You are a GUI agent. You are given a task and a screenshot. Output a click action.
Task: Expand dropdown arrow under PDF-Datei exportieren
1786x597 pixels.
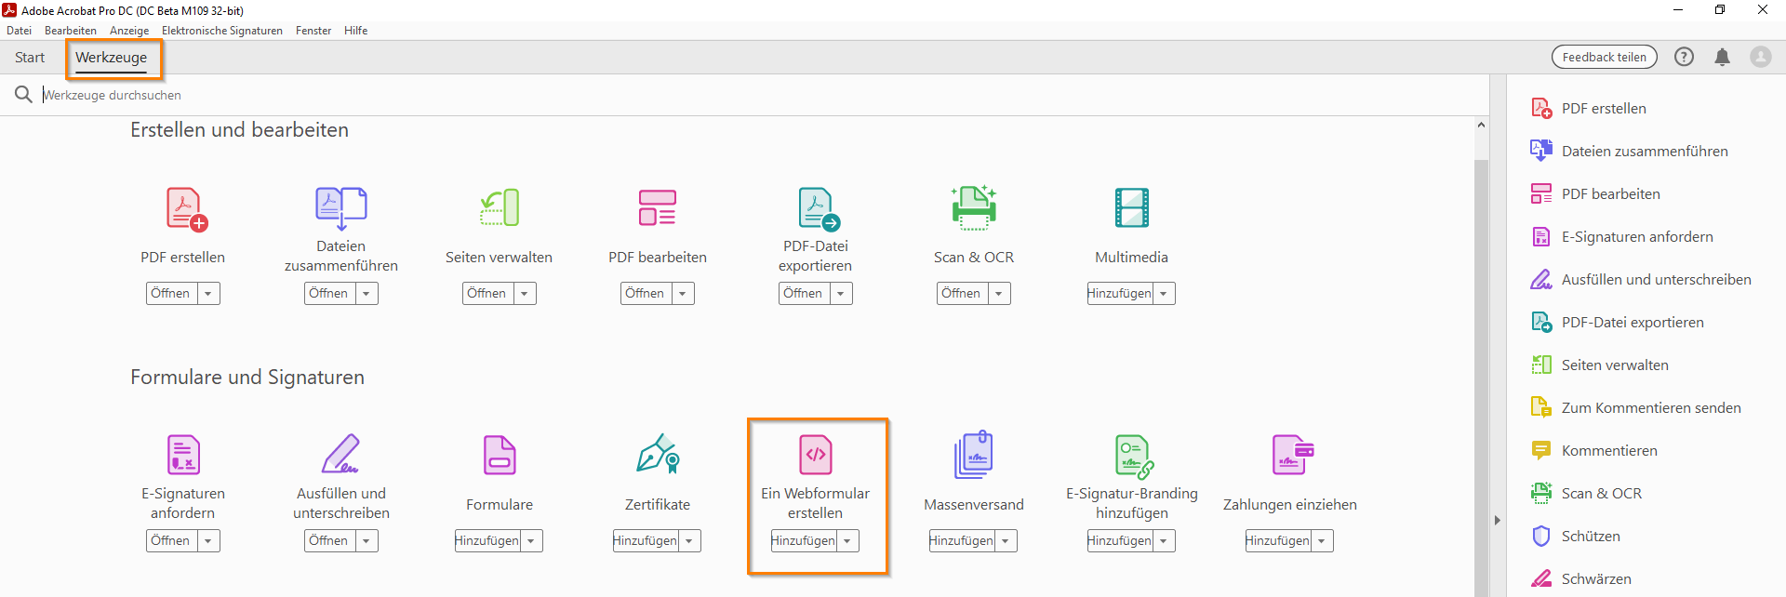click(841, 293)
